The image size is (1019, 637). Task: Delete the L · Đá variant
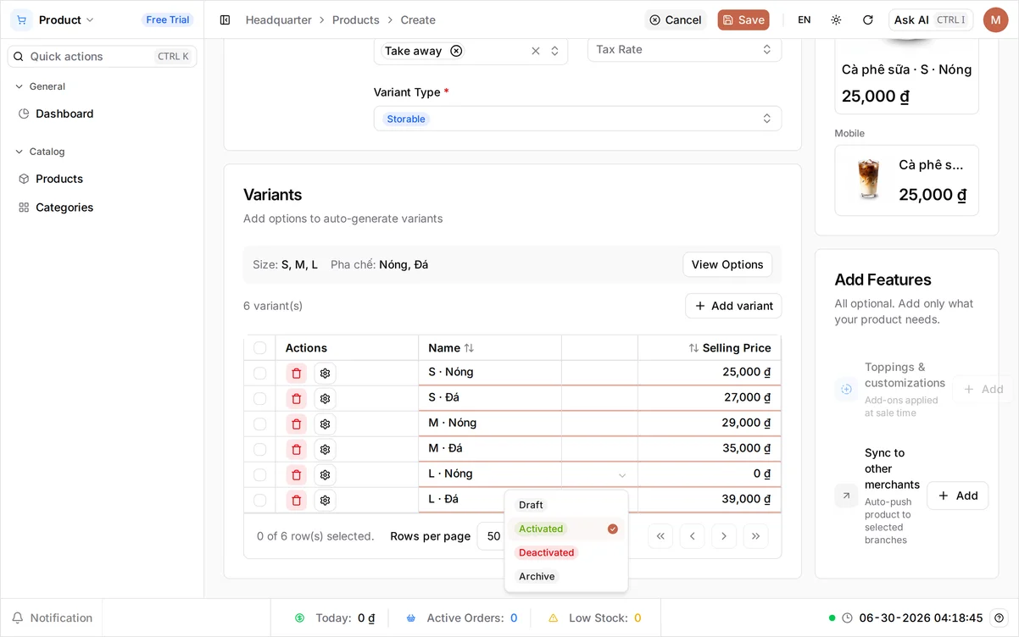[x=296, y=500]
